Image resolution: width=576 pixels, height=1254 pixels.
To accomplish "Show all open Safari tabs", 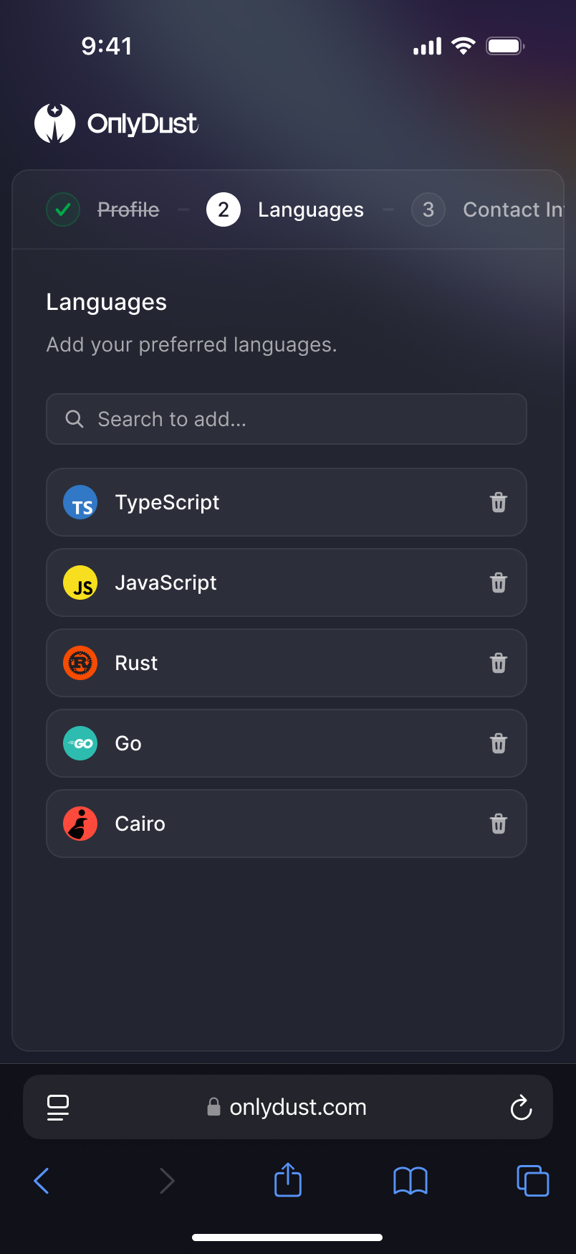I will click(532, 1180).
